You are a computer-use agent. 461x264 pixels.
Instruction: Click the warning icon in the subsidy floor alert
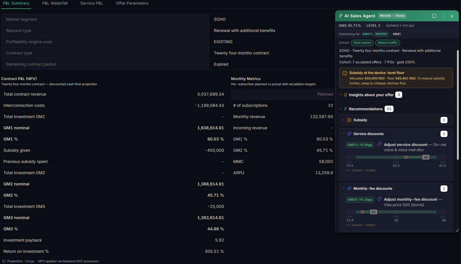(x=345, y=73)
